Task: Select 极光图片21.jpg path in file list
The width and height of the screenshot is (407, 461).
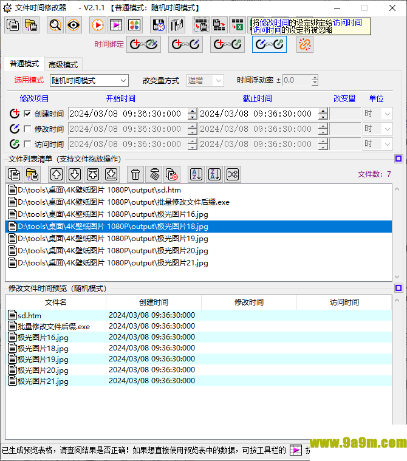Action: point(199,263)
